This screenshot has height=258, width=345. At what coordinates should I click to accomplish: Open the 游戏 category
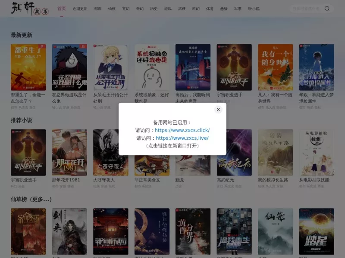(x=168, y=9)
